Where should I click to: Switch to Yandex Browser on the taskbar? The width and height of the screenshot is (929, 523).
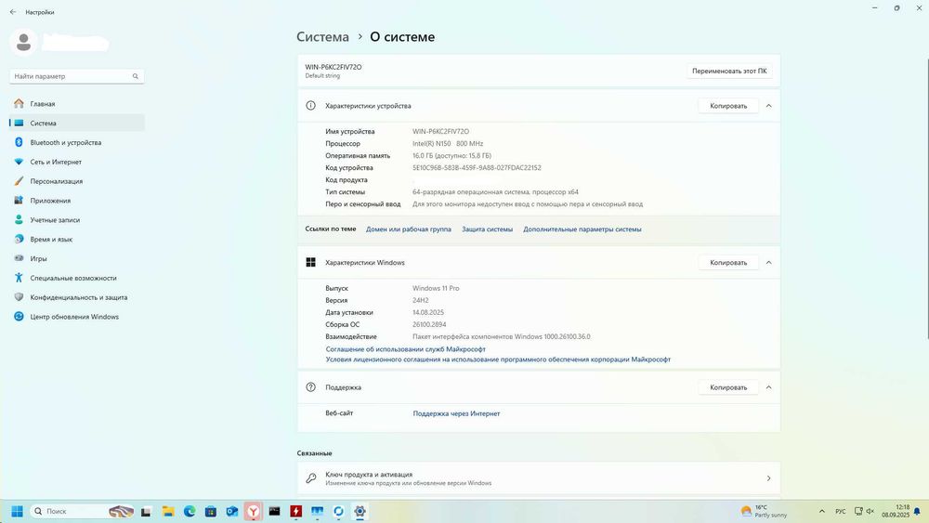(253, 511)
